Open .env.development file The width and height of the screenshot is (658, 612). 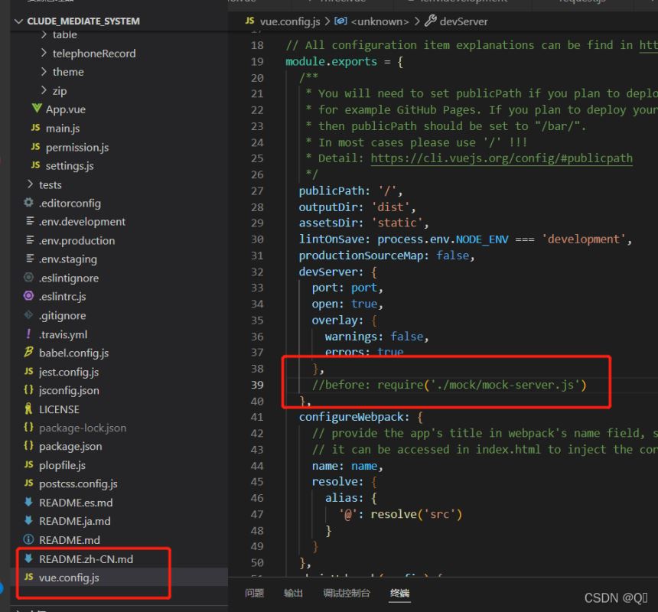click(82, 221)
